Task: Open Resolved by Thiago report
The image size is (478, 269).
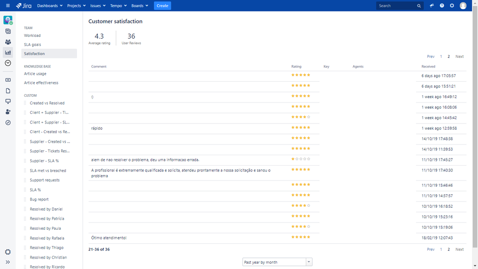Action: click(46, 247)
